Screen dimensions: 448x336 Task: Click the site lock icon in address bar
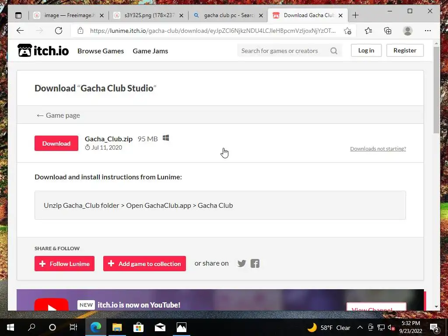(80, 31)
